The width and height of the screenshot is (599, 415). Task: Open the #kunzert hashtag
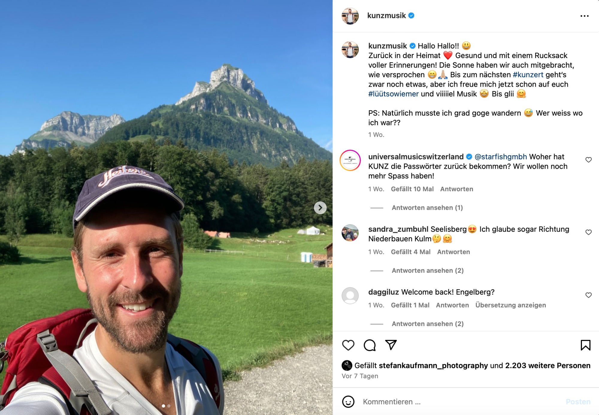point(528,75)
